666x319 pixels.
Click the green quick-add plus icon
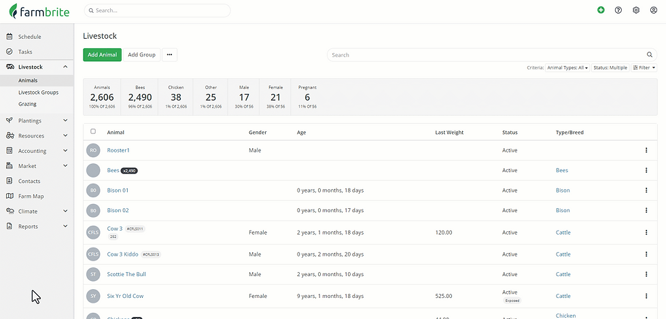tap(601, 10)
